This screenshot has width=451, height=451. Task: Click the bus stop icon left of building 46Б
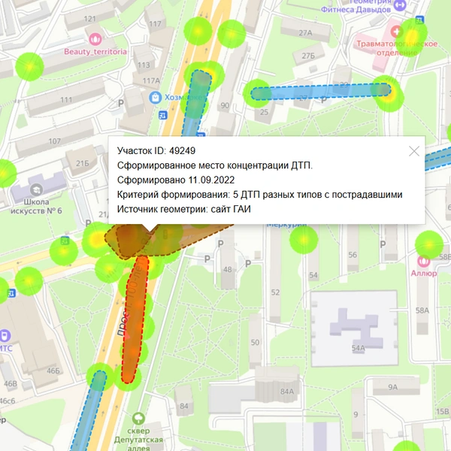click(11, 294)
